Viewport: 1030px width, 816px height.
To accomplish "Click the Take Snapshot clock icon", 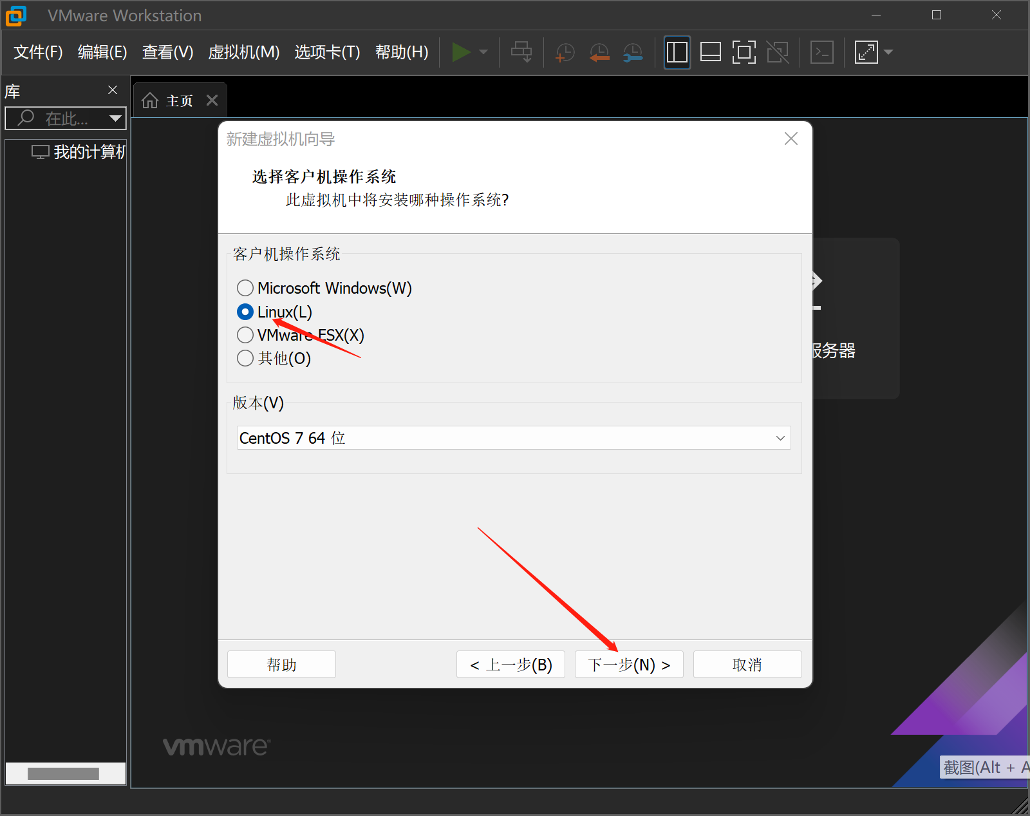I will [x=565, y=52].
